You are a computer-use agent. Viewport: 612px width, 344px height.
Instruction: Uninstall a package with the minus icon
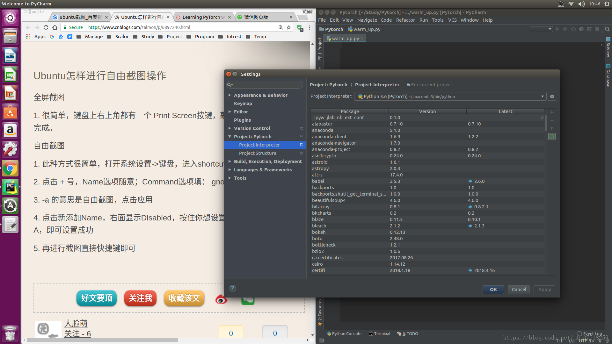tap(552, 120)
